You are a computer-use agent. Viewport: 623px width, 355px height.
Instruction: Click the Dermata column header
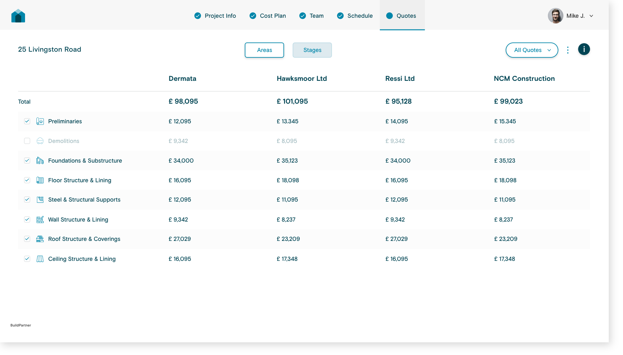[x=182, y=79]
